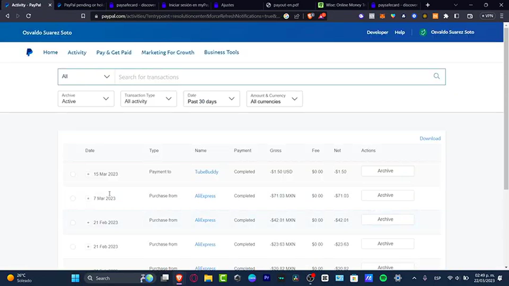Open the Archive Active dropdown
Image resolution: width=509 pixels, height=286 pixels.
pyautogui.click(x=86, y=99)
